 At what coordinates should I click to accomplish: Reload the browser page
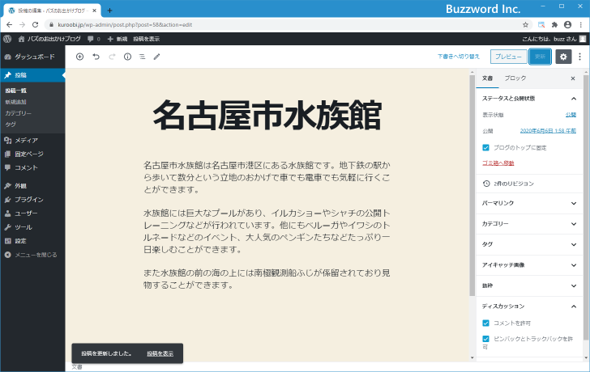tap(36, 25)
